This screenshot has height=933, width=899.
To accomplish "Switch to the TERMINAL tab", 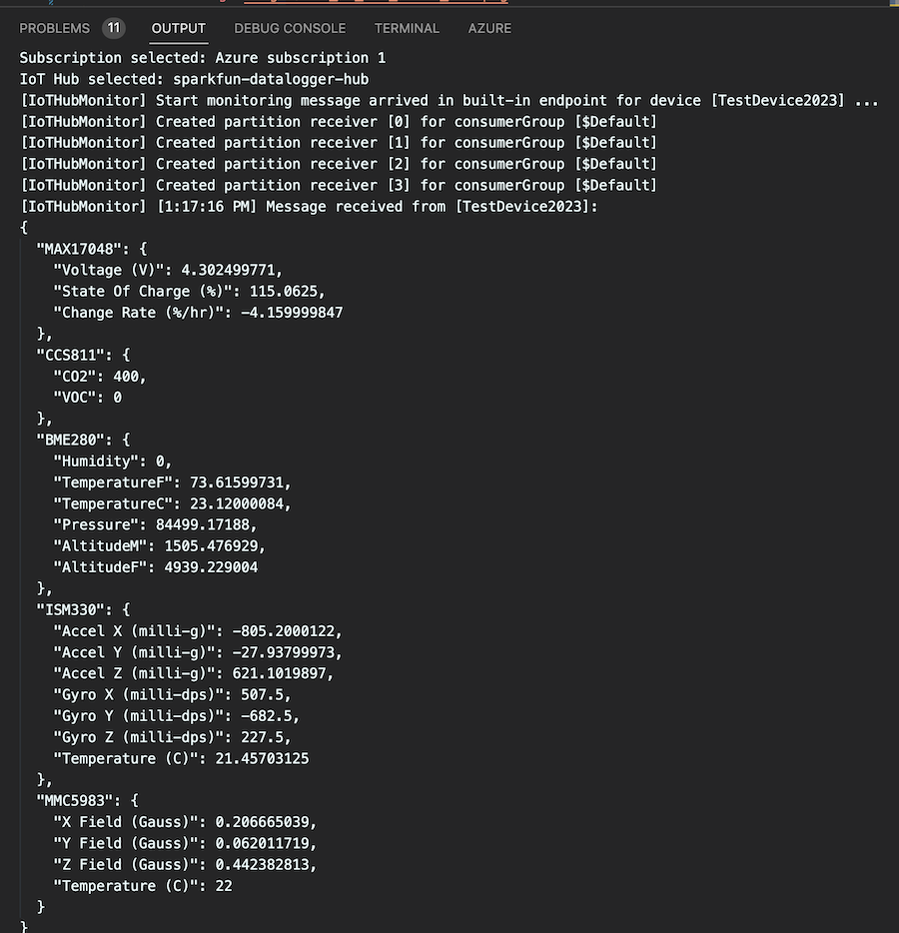I will pyautogui.click(x=407, y=28).
